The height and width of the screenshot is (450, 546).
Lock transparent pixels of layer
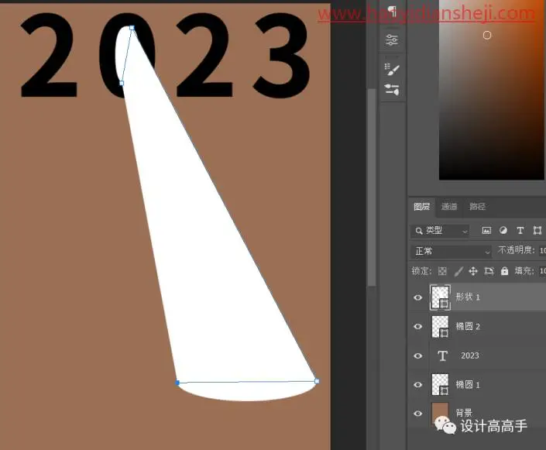(442, 271)
